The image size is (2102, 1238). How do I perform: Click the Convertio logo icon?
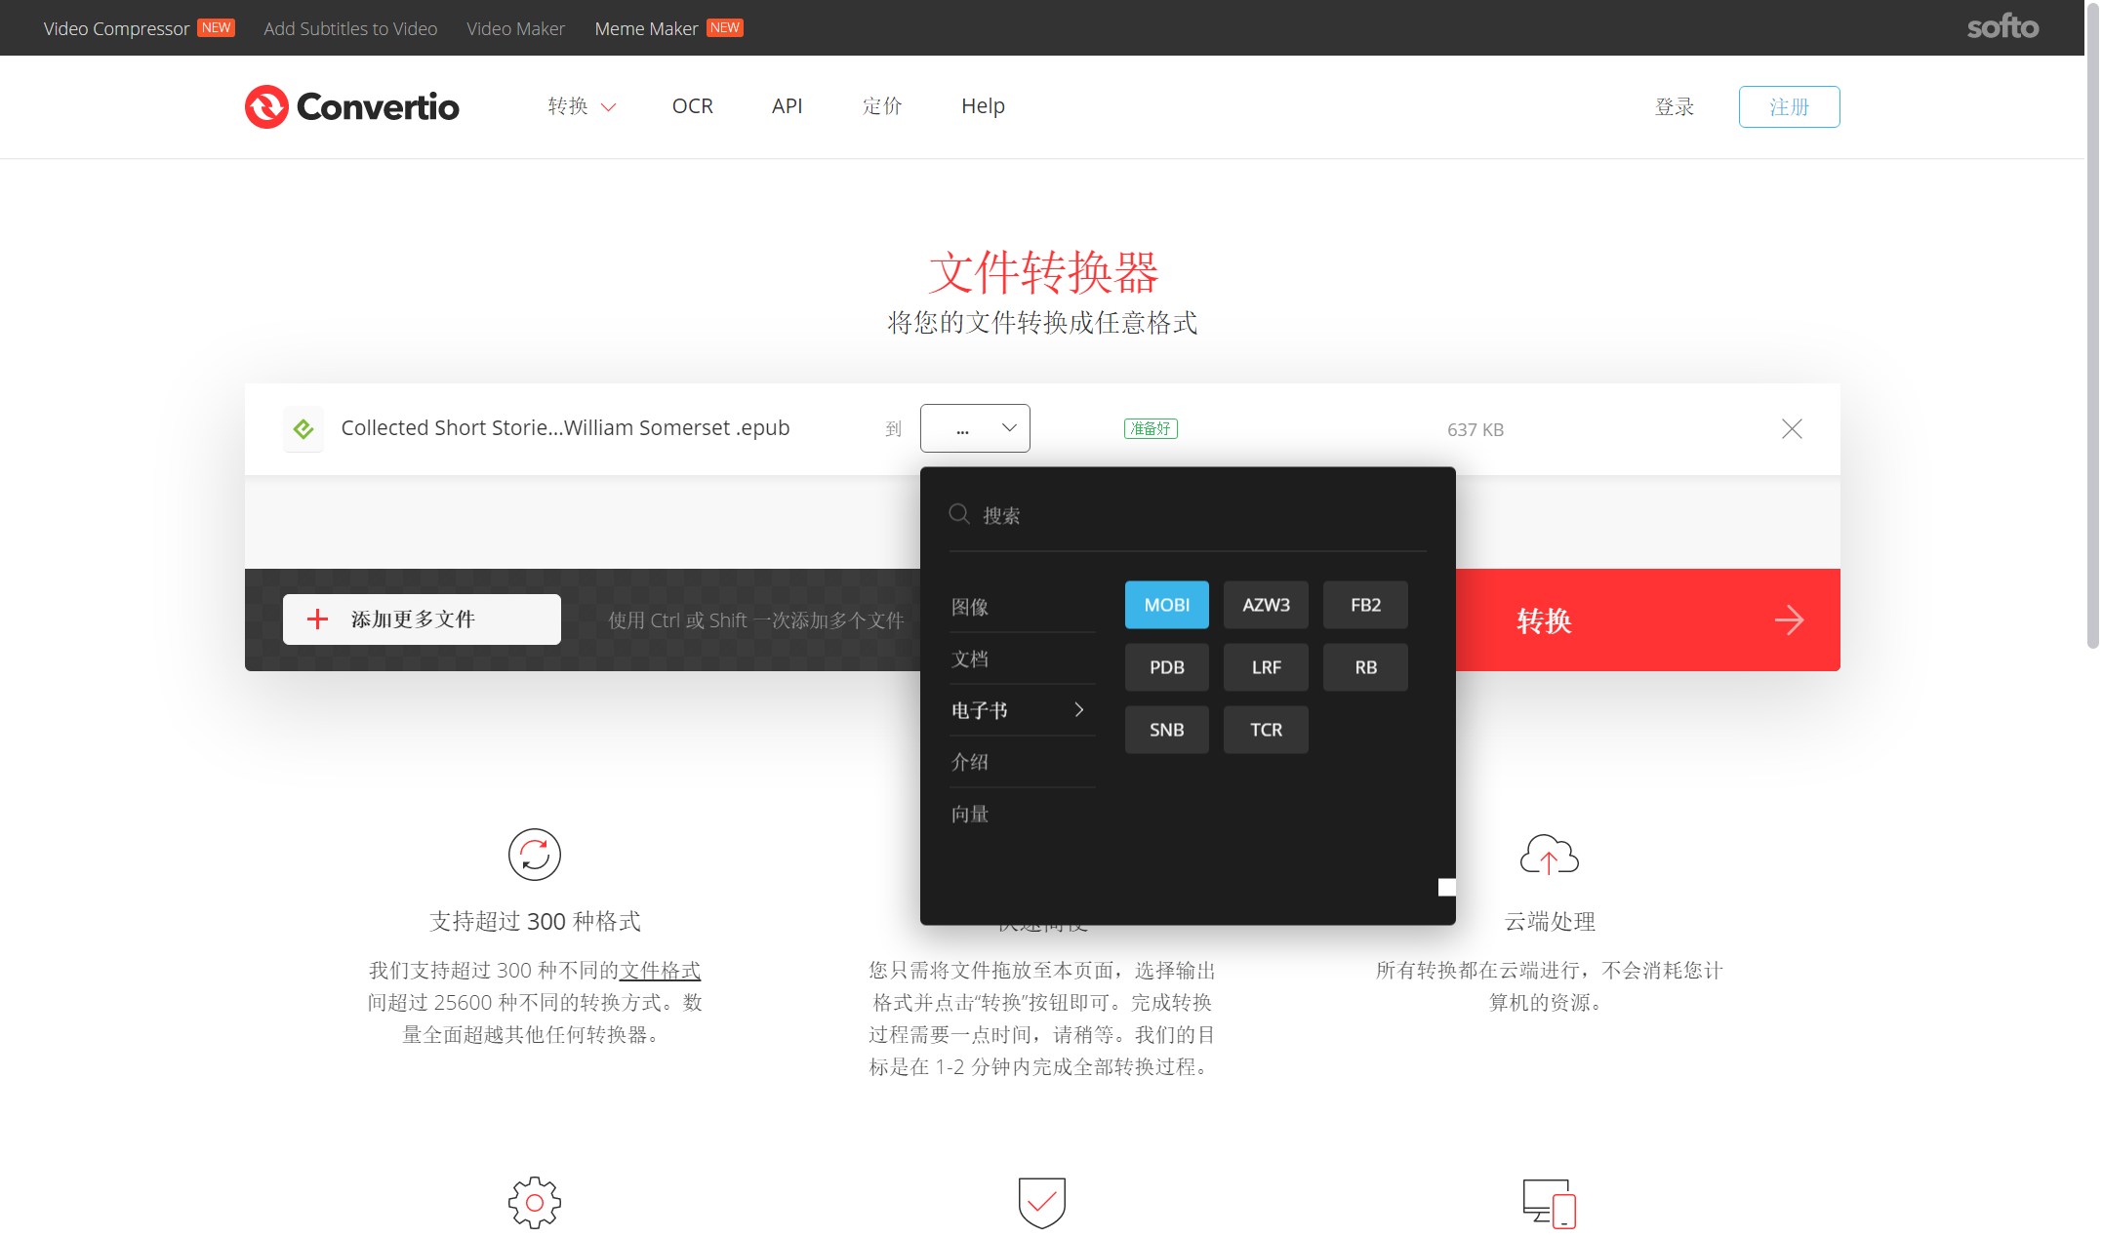click(267, 106)
